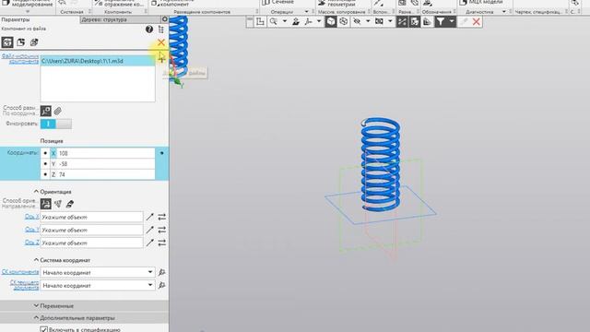Screen dimensions: 590x332
Task: Add a file with the plus icon
Action: click(x=161, y=58)
